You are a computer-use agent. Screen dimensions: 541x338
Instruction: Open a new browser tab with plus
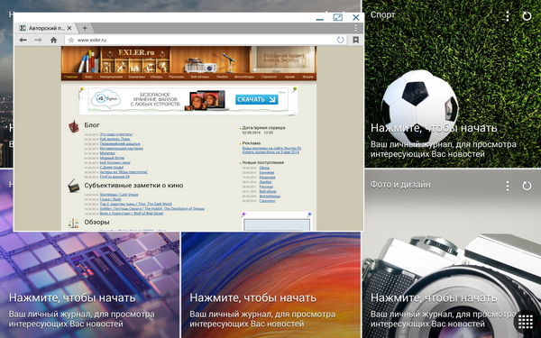(x=85, y=28)
